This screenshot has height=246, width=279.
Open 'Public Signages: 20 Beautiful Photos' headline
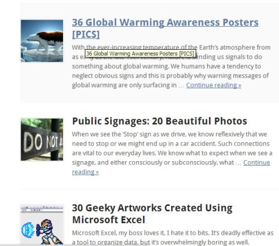(x=160, y=121)
